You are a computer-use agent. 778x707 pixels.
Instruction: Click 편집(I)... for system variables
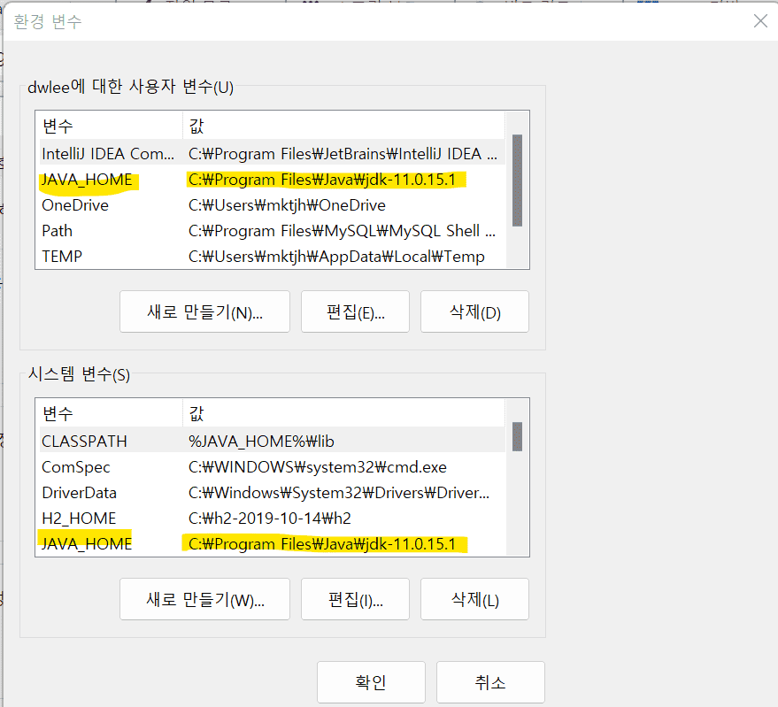coord(355,599)
